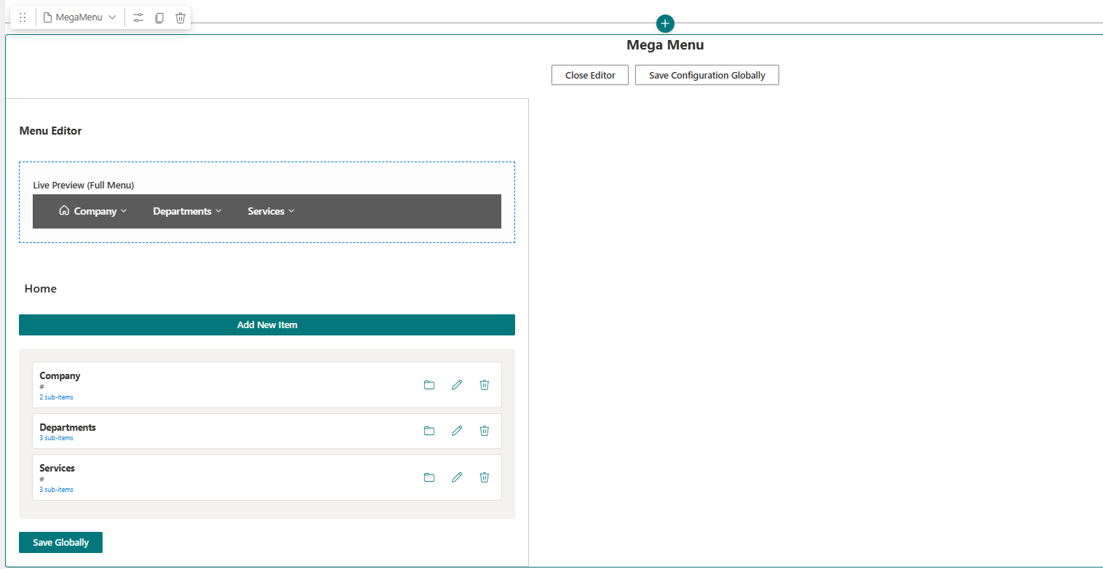Add a new section with plus button

[x=665, y=23]
